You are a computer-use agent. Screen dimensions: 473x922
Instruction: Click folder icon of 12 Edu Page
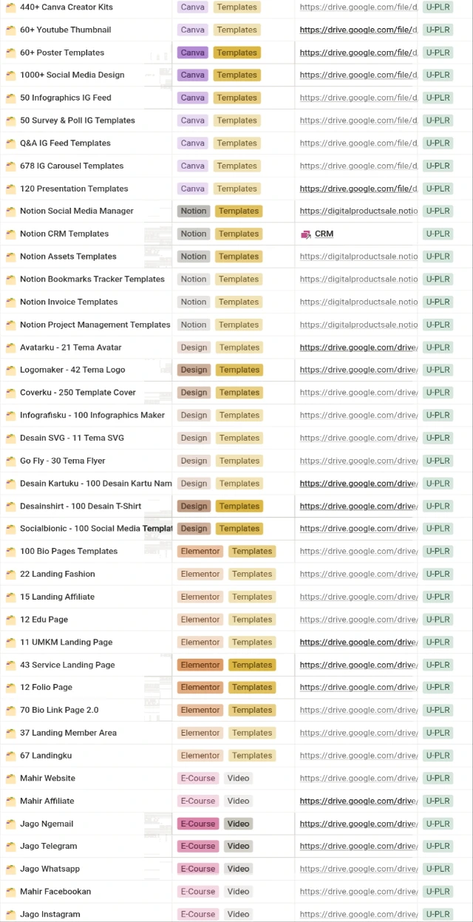click(x=10, y=620)
